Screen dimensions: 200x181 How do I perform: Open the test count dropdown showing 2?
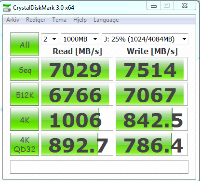[x=50, y=39]
